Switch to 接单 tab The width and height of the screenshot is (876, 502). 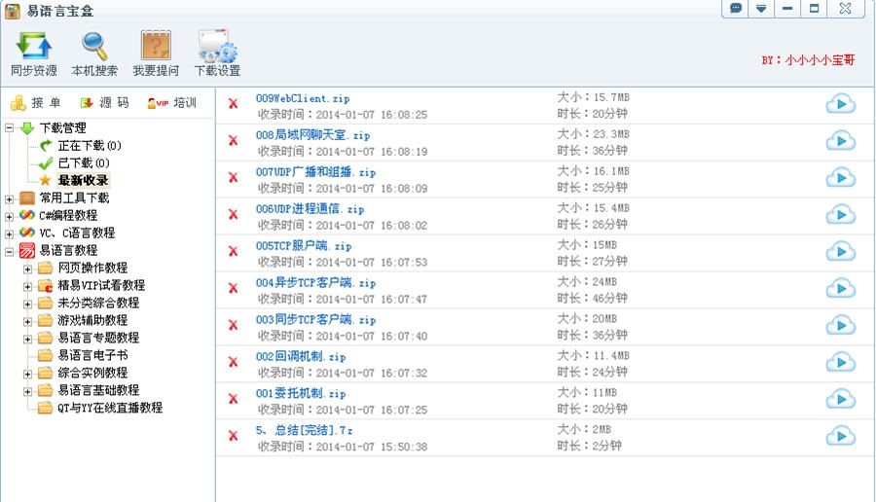pos(36,103)
